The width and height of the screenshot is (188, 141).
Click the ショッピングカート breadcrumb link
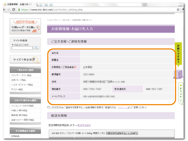click(x=53, y=20)
